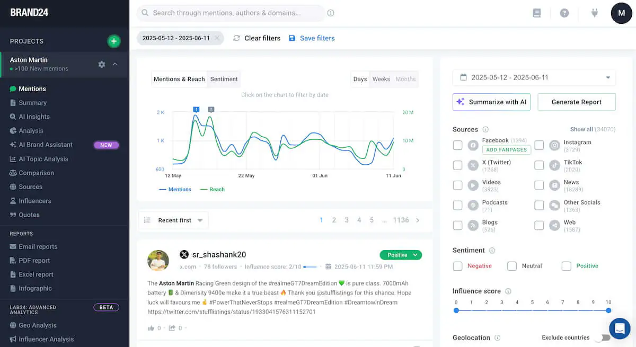Viewport: 636px width, 347px height.
Task: Toggle the Exclude countries switch
Action: tap(604, 337)
